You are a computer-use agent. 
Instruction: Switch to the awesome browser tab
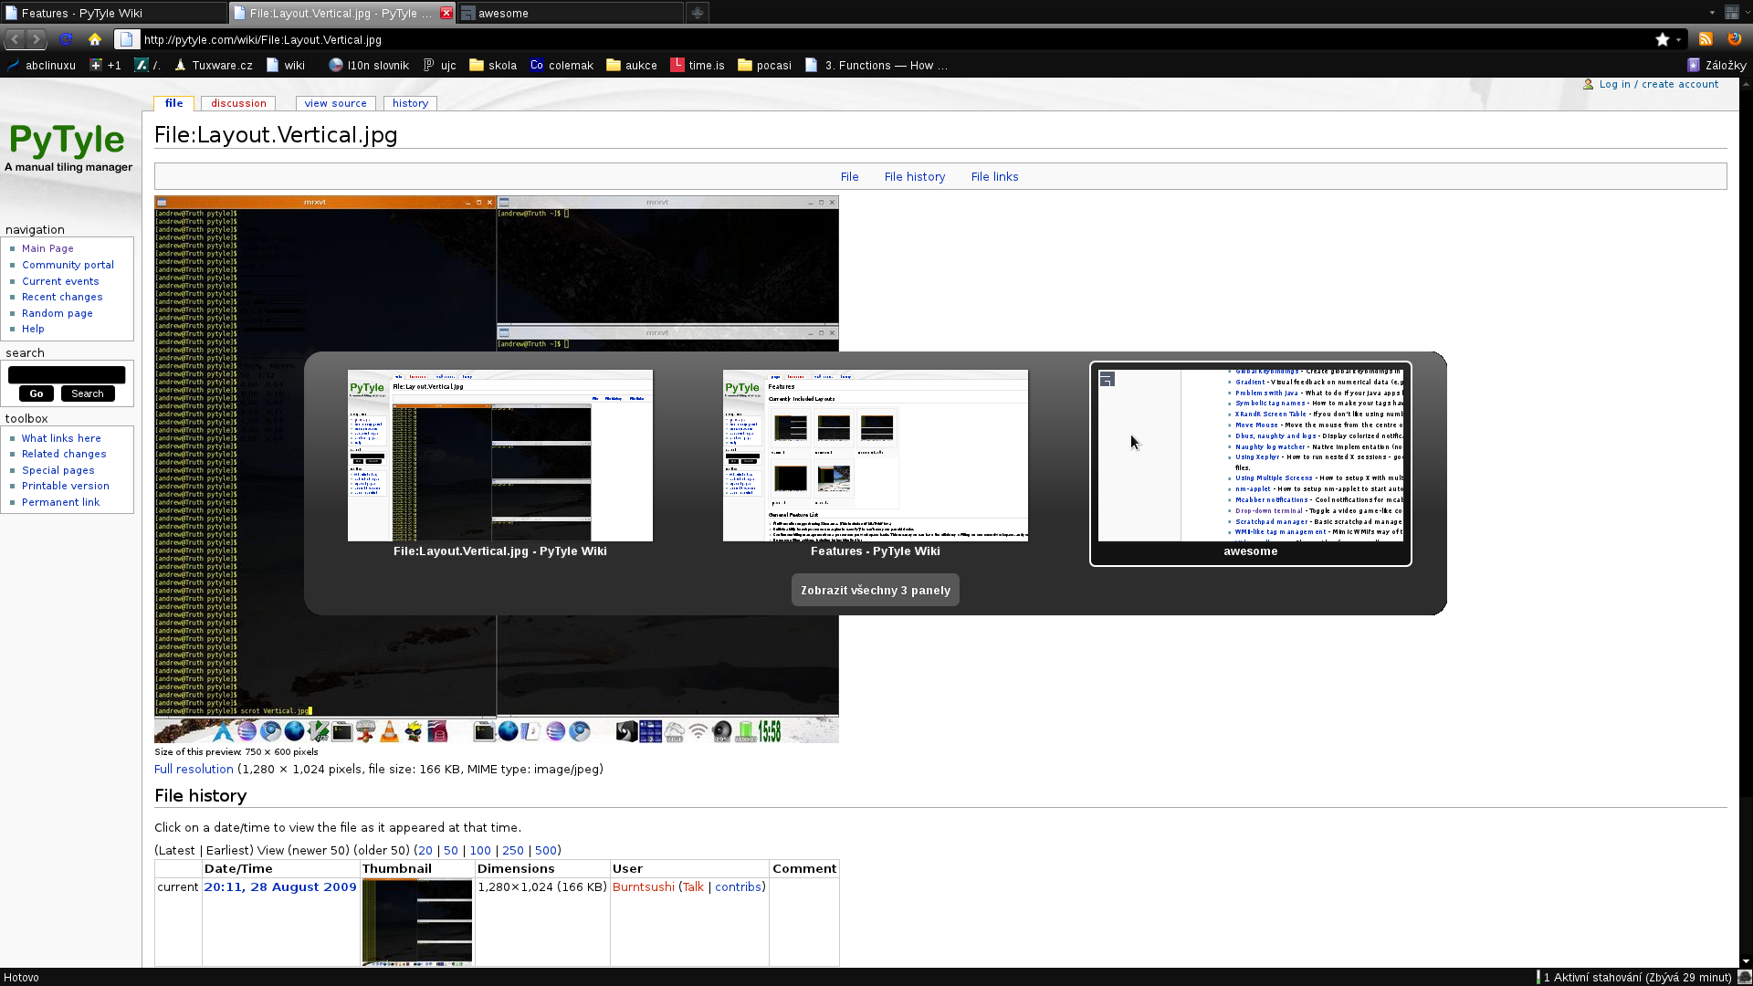(571, 13)
